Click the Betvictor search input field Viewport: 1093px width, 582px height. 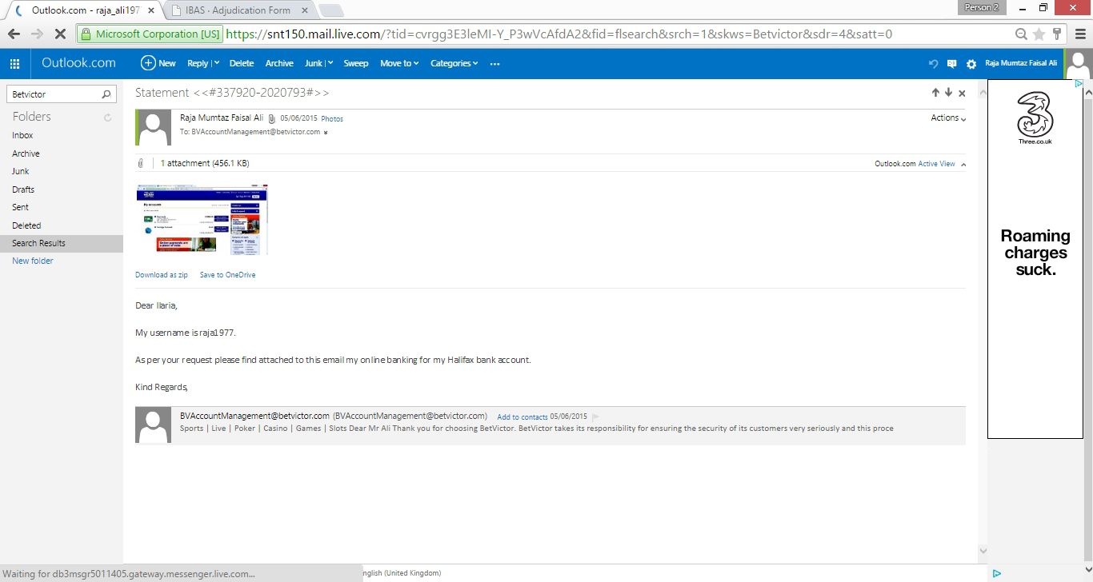point(54,94)
